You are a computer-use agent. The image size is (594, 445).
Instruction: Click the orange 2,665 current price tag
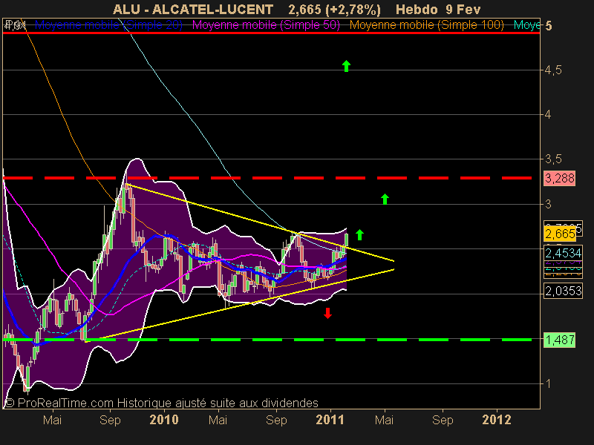[x=560, y=234]
